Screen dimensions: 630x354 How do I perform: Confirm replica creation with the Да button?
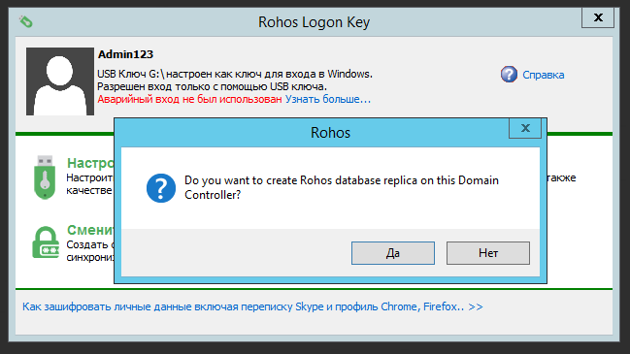pos(393,253)
